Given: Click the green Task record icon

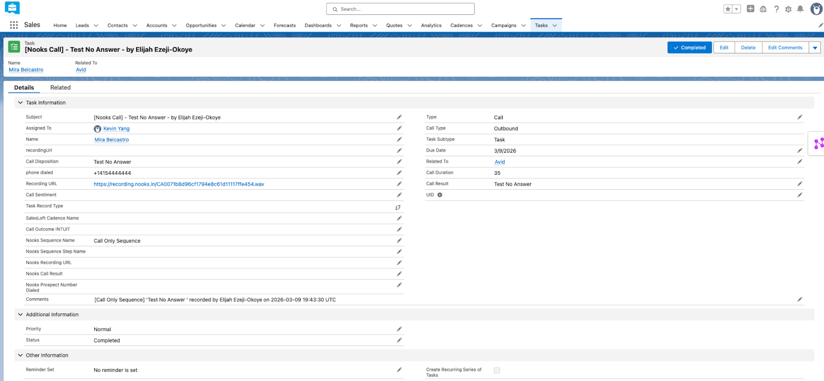Looking at the screenshot, I should [x=14, y=47].
